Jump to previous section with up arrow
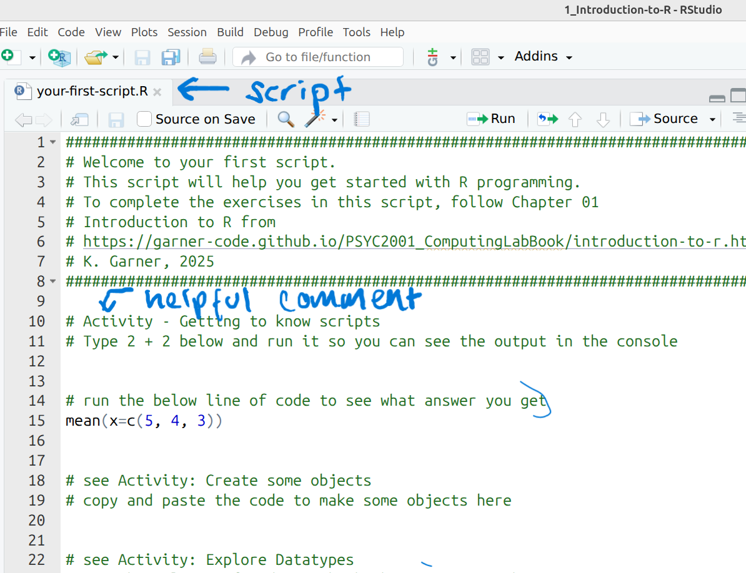 [574, 119]
